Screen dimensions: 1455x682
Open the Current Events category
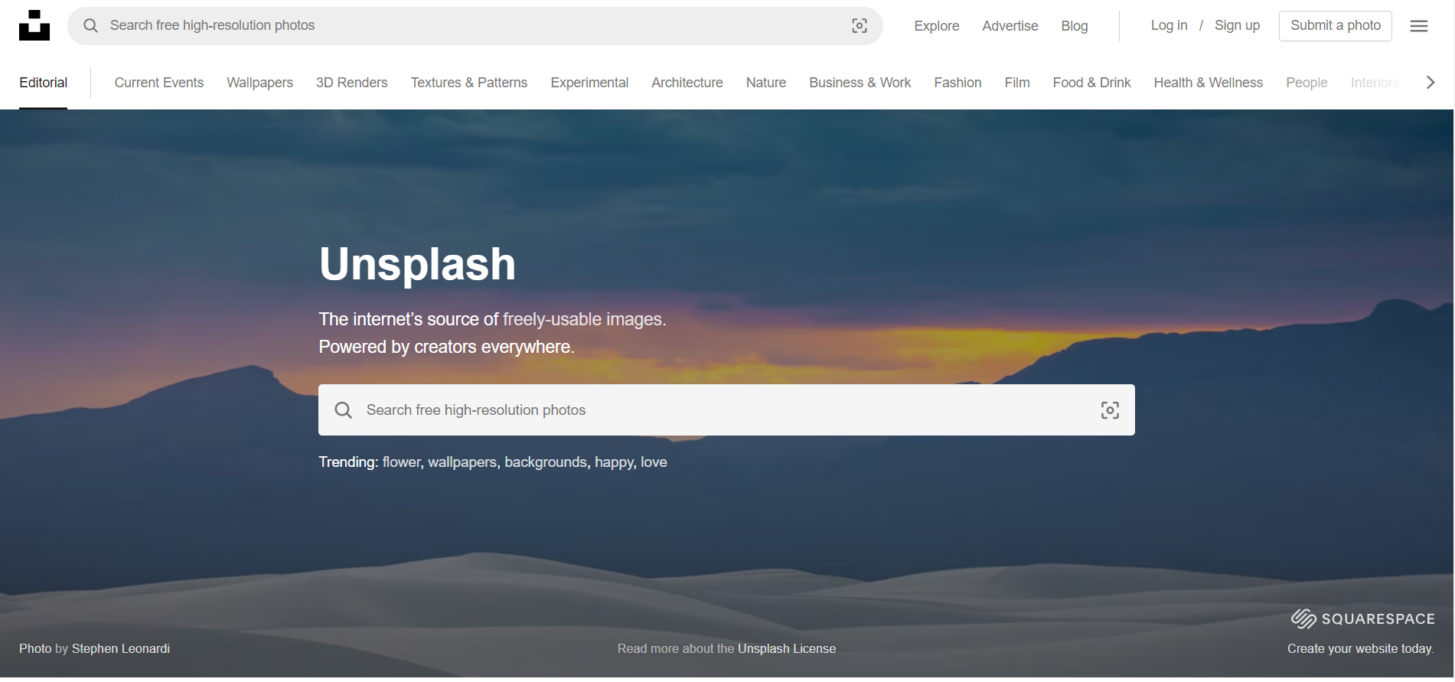(x=159, y=83)
